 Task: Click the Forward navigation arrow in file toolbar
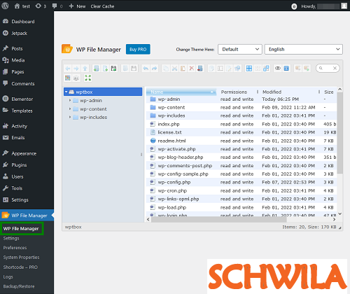coord(76,69)
